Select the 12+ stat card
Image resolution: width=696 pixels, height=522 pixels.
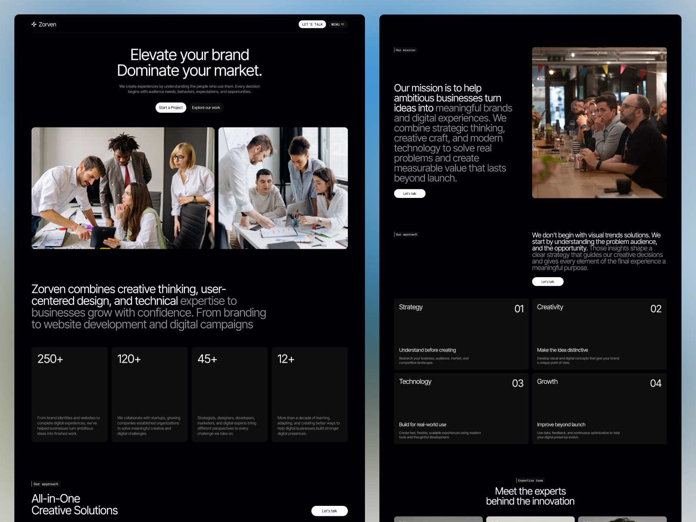point(310,395)
